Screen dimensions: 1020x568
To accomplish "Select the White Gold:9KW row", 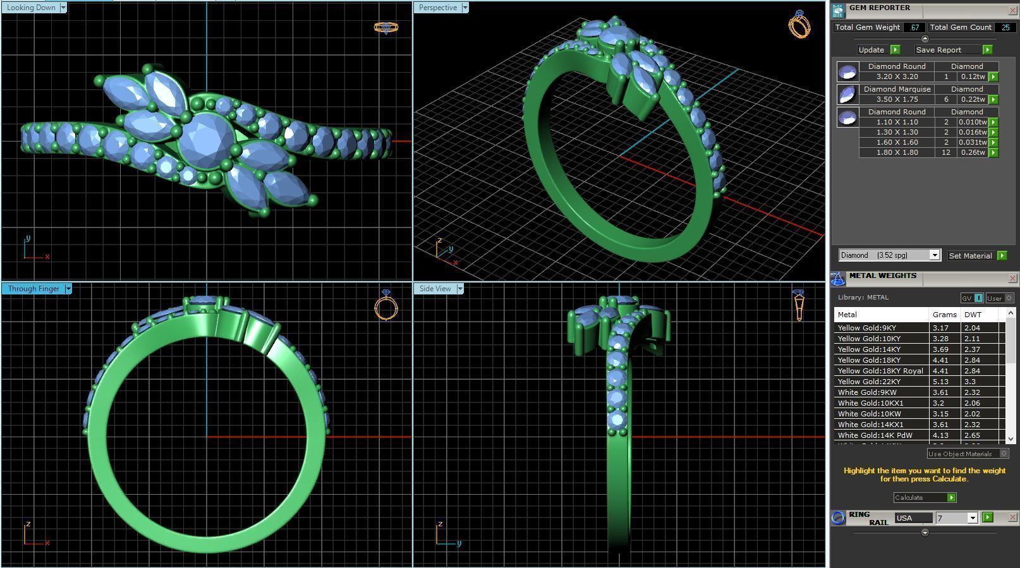I will [920, 392].
